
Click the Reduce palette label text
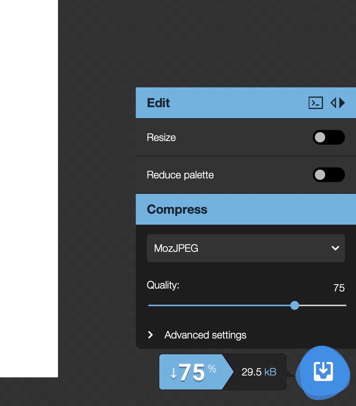(180, 175)
